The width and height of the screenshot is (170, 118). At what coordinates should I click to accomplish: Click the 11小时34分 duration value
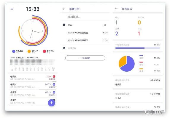pos(155,94)
